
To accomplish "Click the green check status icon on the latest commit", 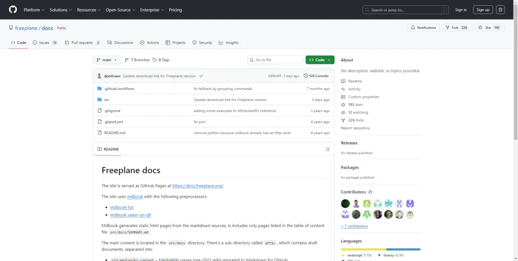I will [x=201, y=76].
